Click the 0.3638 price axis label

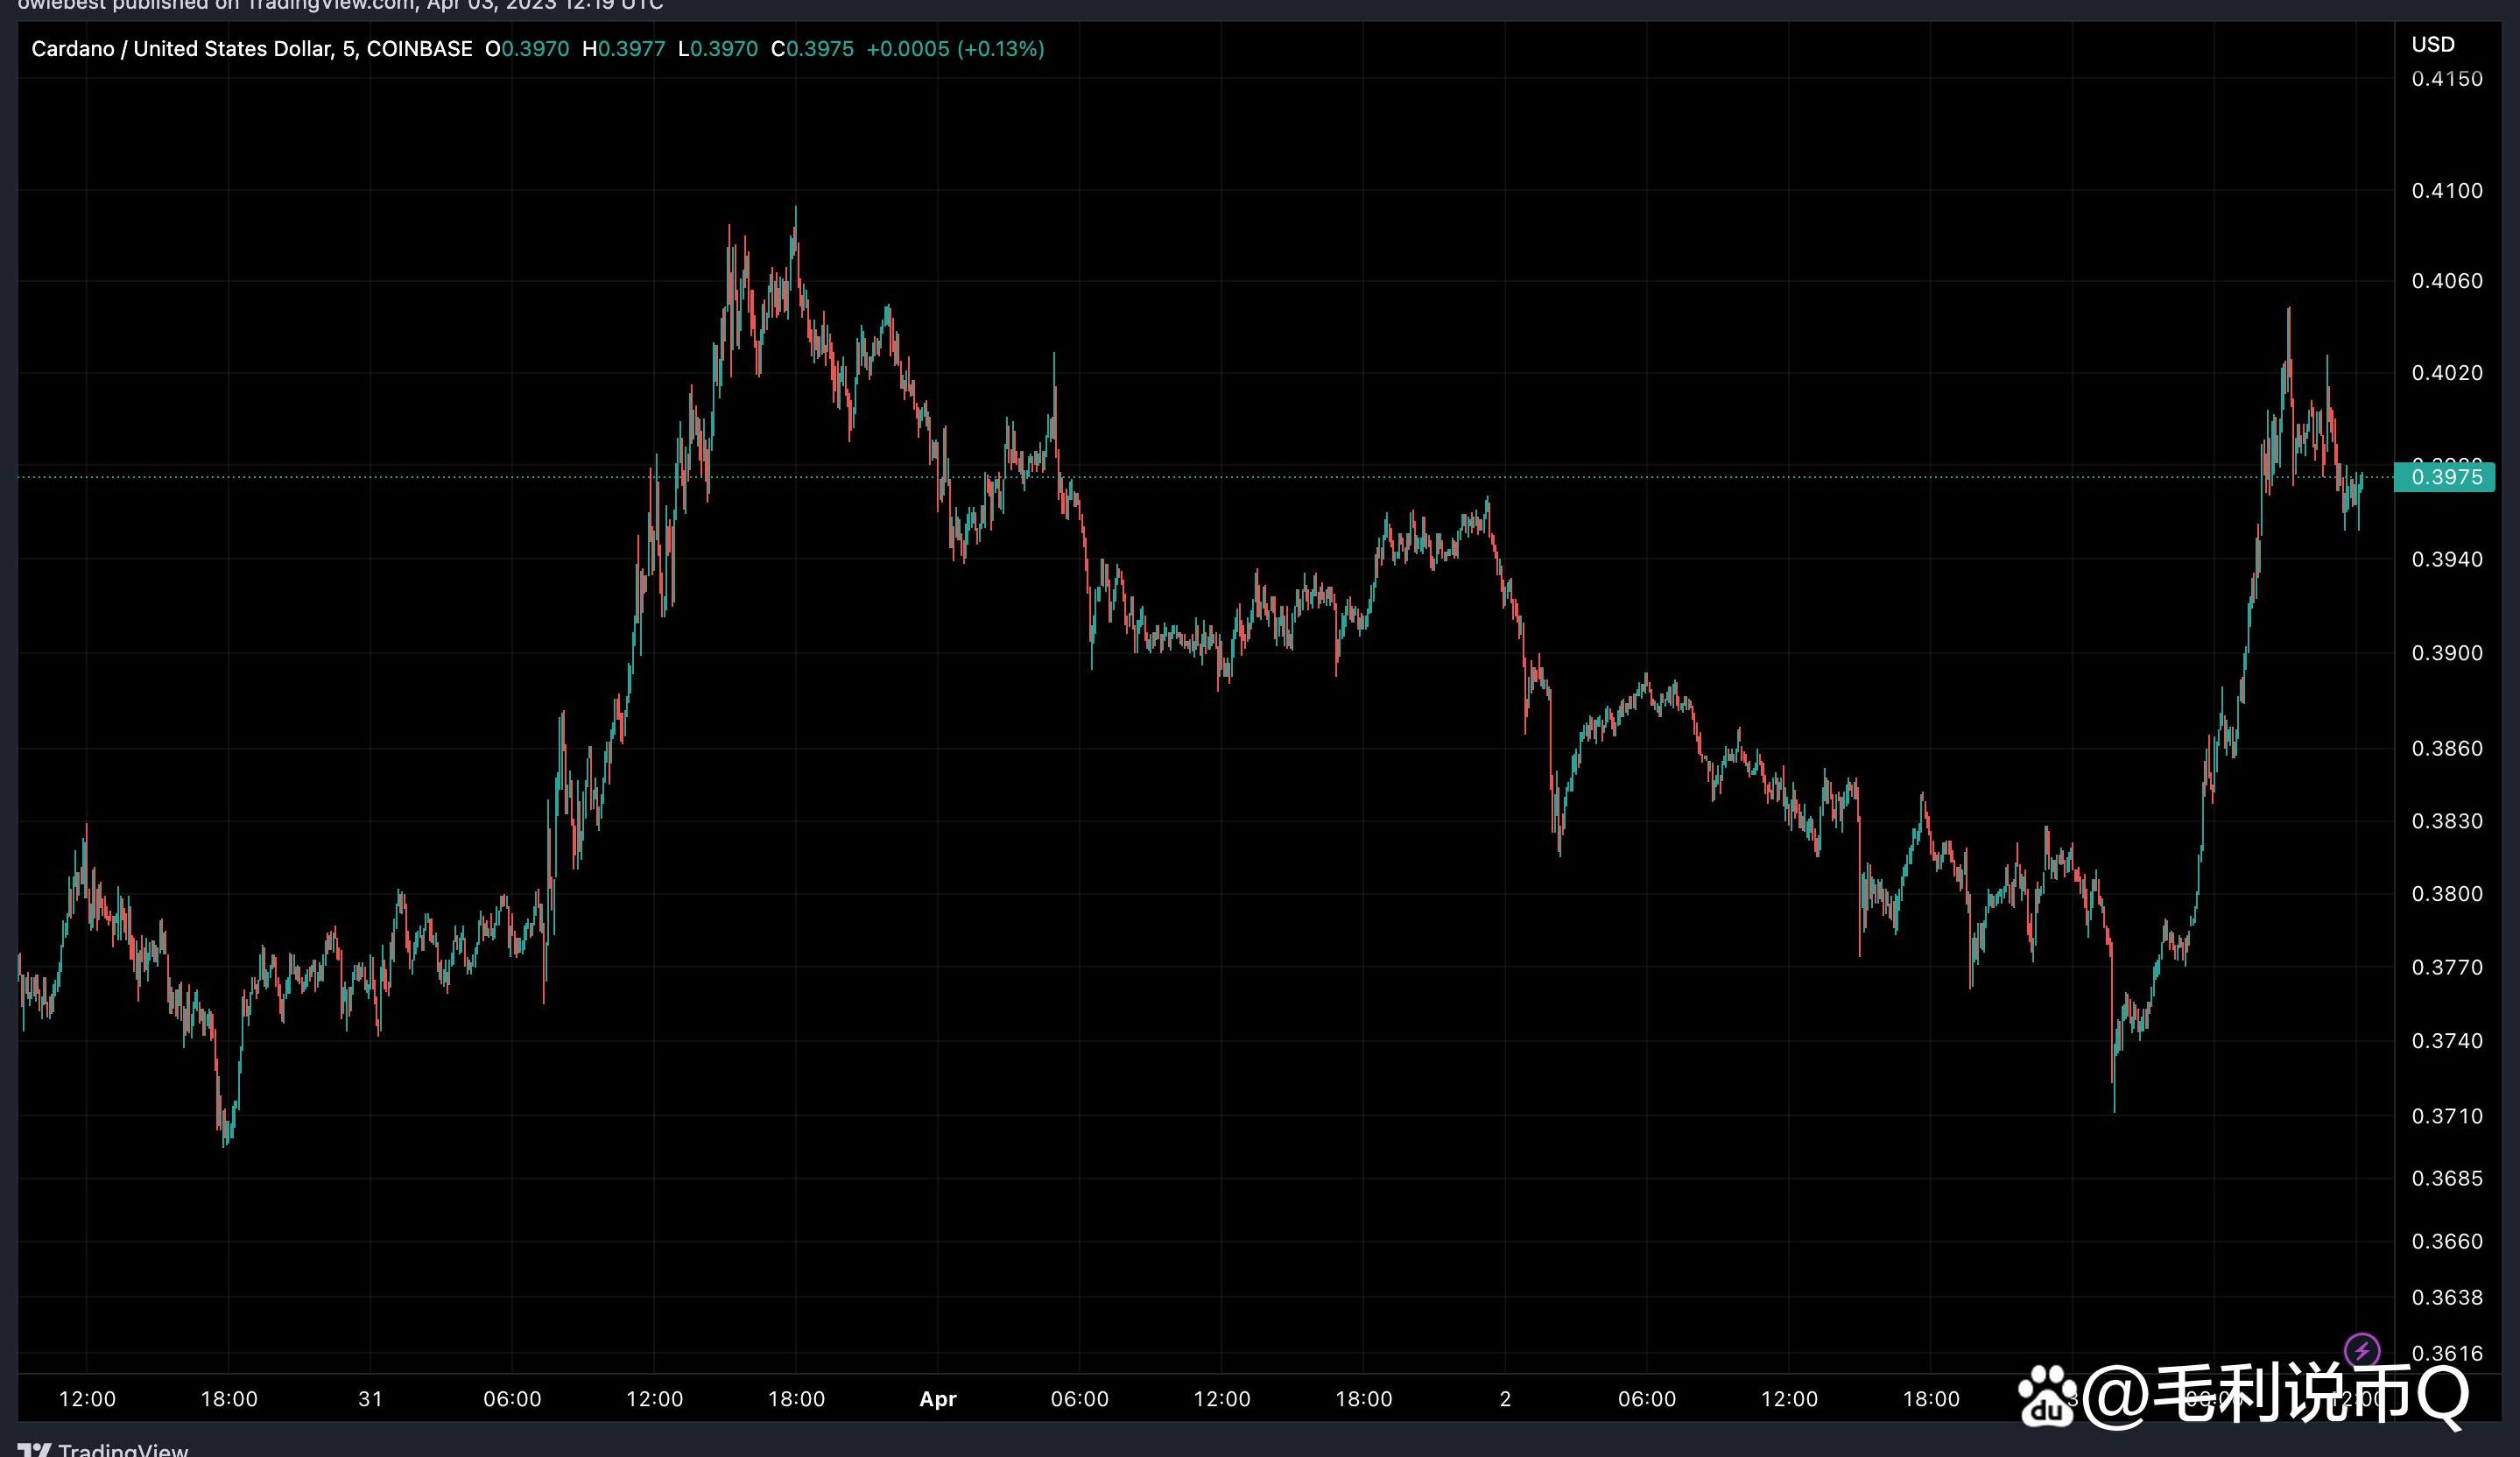(x=2447, y=1297)
